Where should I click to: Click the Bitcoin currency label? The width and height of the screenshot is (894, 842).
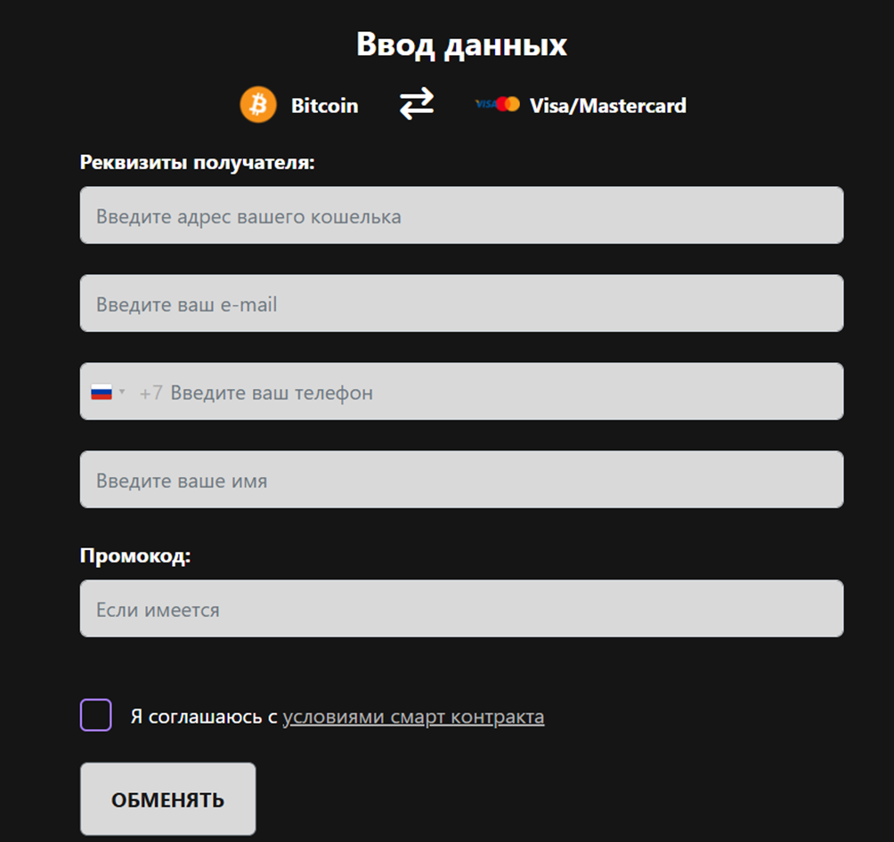325,105
